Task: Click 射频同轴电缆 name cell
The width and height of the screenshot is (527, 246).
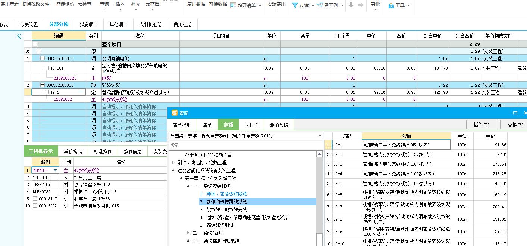Action: 140,58
